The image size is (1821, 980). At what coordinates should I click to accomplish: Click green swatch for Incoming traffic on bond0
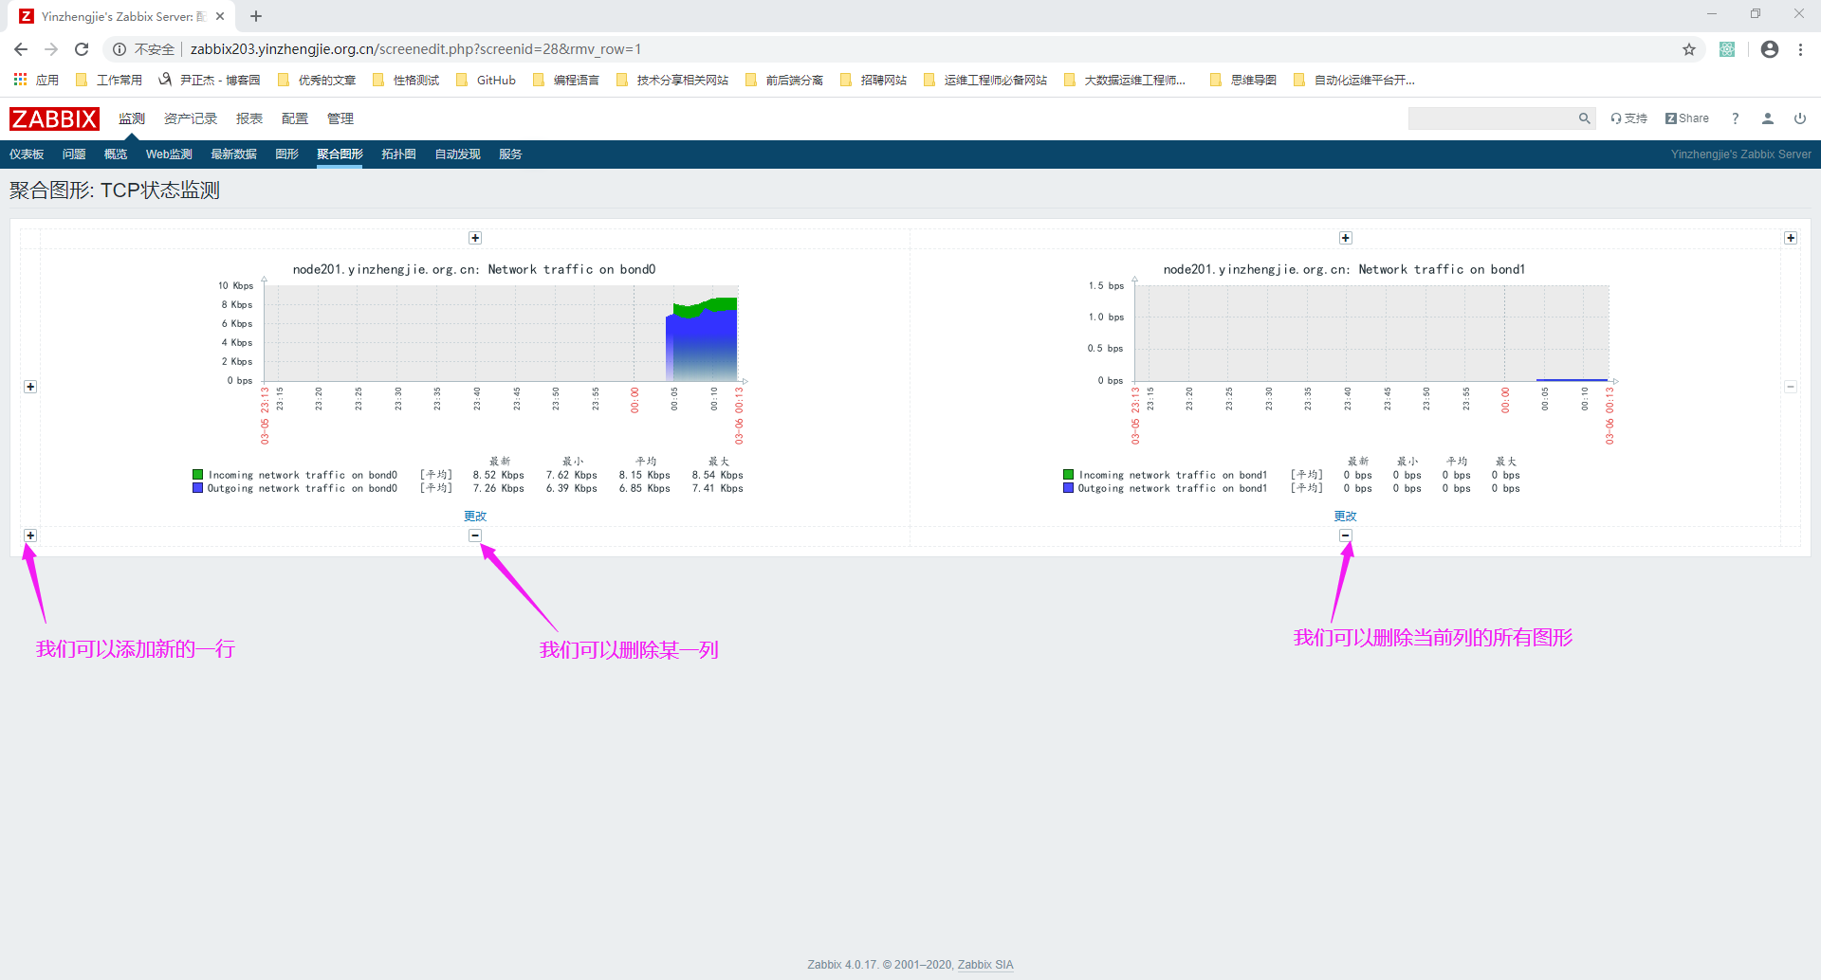[x=197, y=475]
